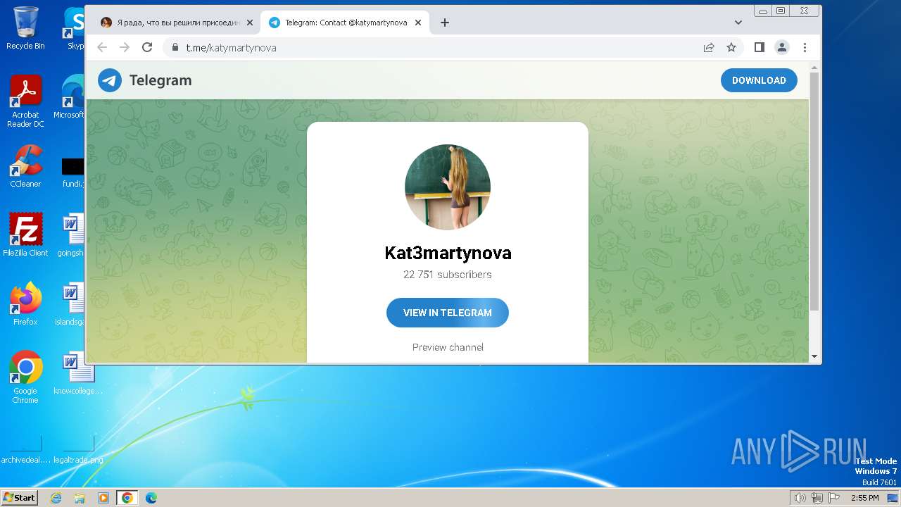This screenshot has height=507, width=901.
Task: Select the CCleaner desktop icon
Action: (25, 166)
